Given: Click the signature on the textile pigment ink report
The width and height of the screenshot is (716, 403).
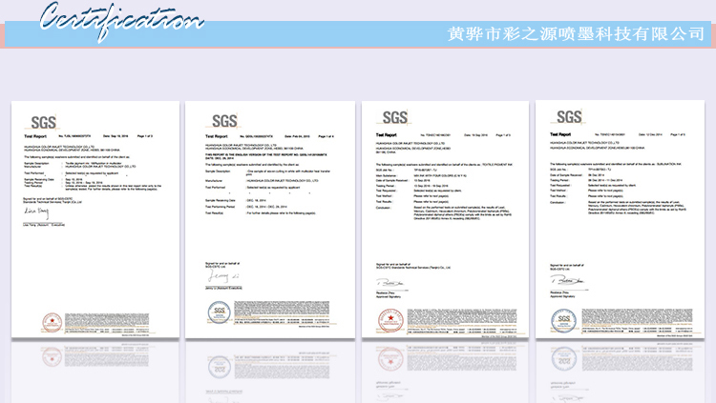Looking at the screenshot, I should tap(390, 284).
